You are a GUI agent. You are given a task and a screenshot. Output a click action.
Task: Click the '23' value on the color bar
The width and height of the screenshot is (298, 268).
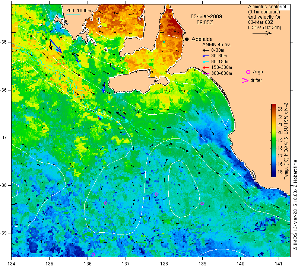(x=280, y=109)
